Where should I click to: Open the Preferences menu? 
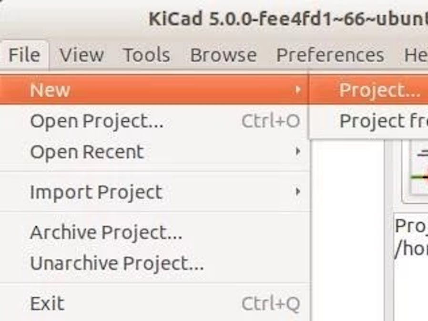[330, 55]
